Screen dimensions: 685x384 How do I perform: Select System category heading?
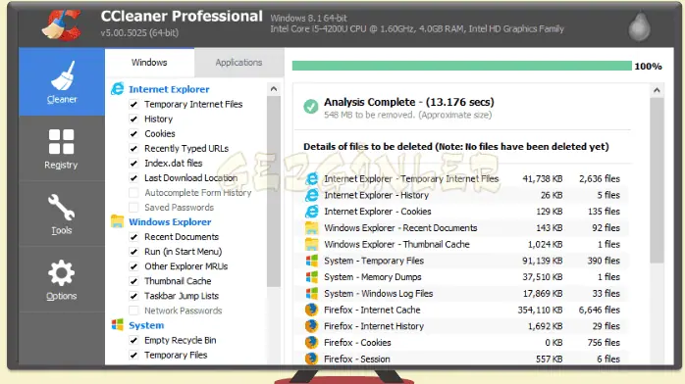pos(146,325)
